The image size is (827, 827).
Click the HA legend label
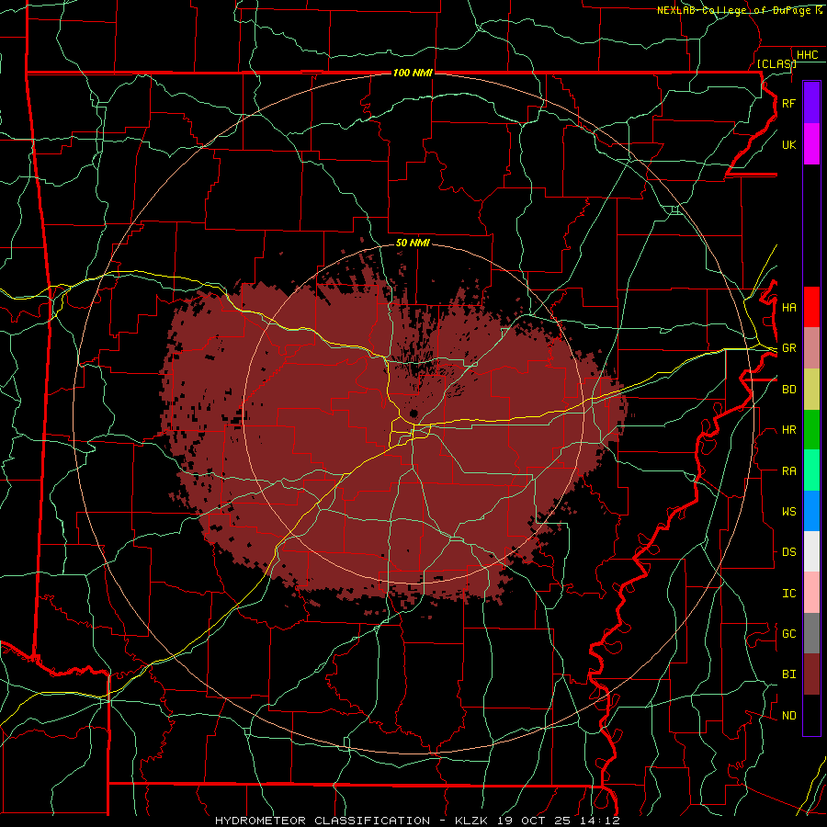[x=788, y=308]
